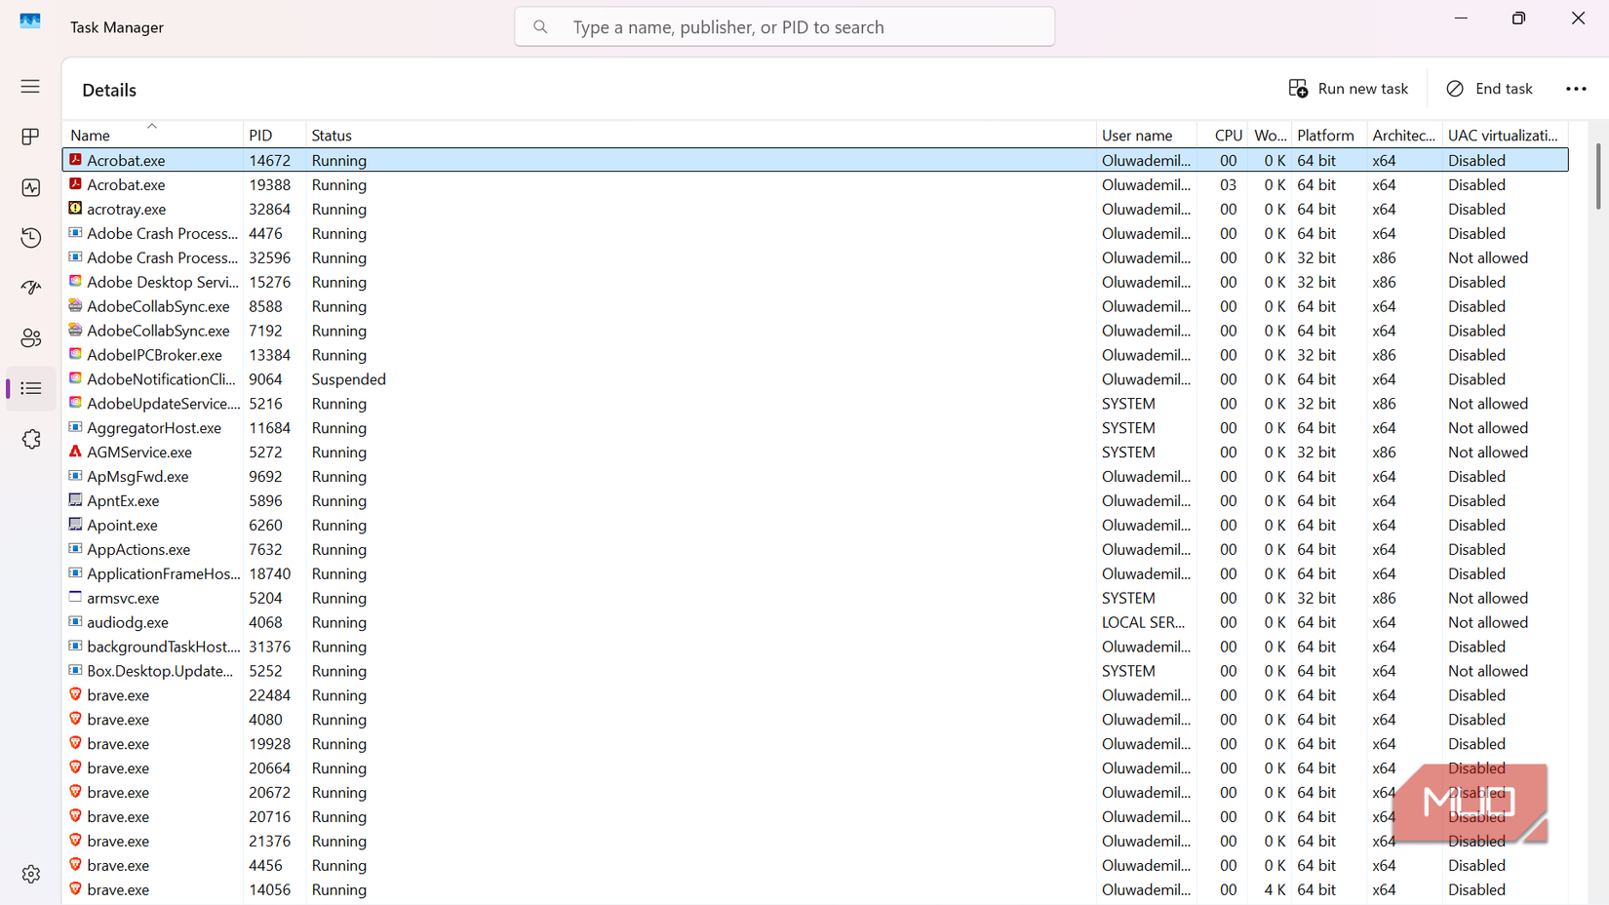
Task: Sort by the Name column header
Action: click(152, 135)
